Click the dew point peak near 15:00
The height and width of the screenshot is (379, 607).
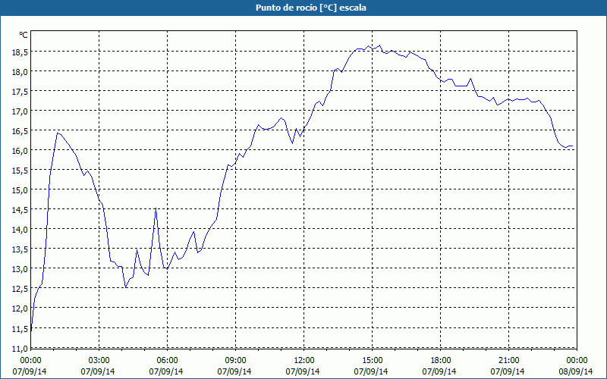(379, 45)
